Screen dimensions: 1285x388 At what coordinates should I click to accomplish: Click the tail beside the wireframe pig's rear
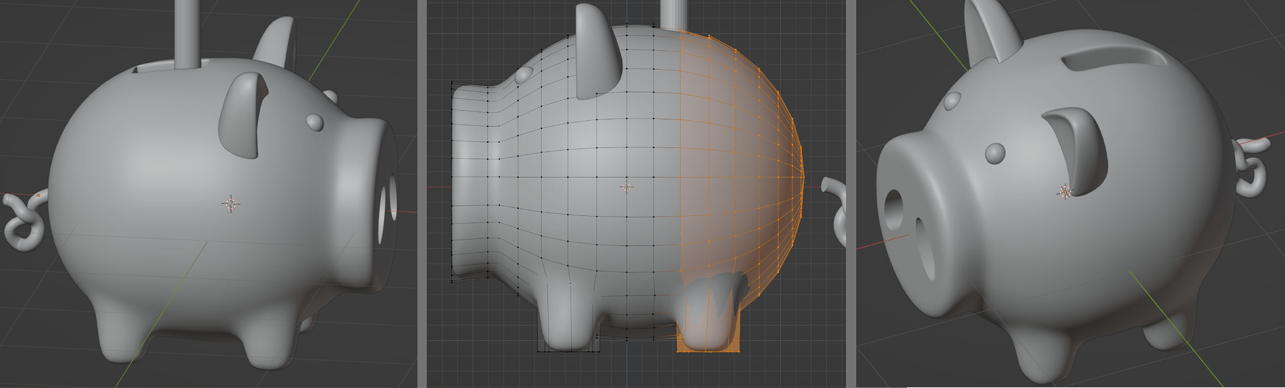coord(836,209)
